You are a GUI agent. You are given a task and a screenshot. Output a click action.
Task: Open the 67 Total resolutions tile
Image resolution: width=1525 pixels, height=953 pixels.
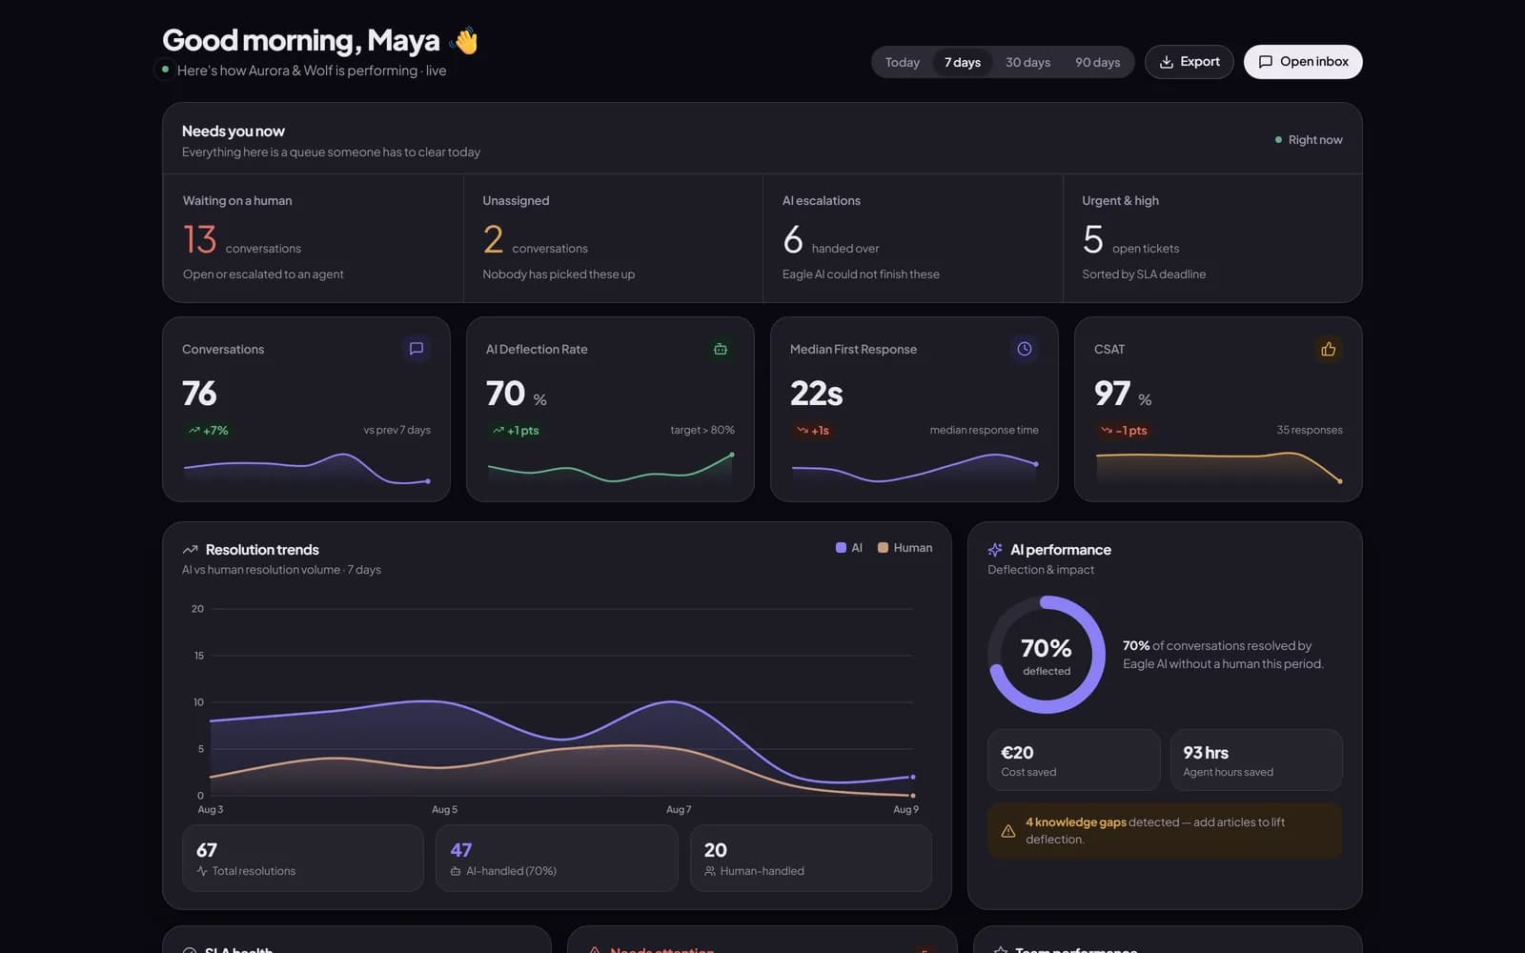[303, 859]
